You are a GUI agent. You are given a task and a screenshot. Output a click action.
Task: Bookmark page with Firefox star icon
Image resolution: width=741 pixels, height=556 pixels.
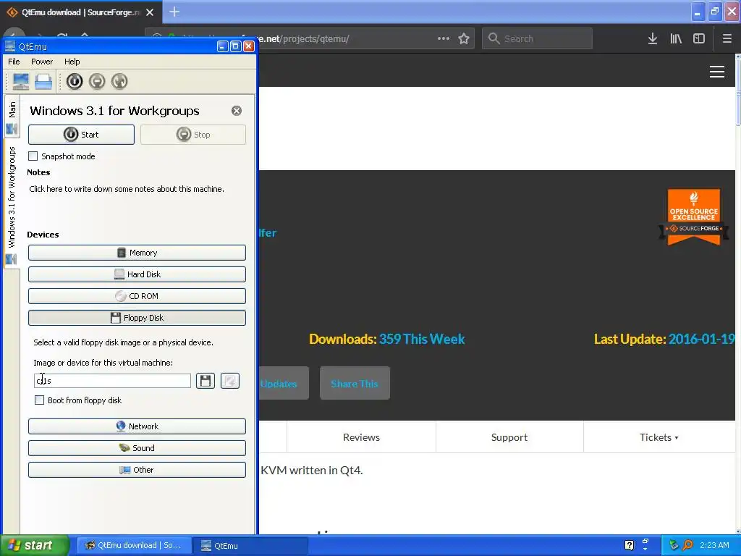(x=464, y=39)
